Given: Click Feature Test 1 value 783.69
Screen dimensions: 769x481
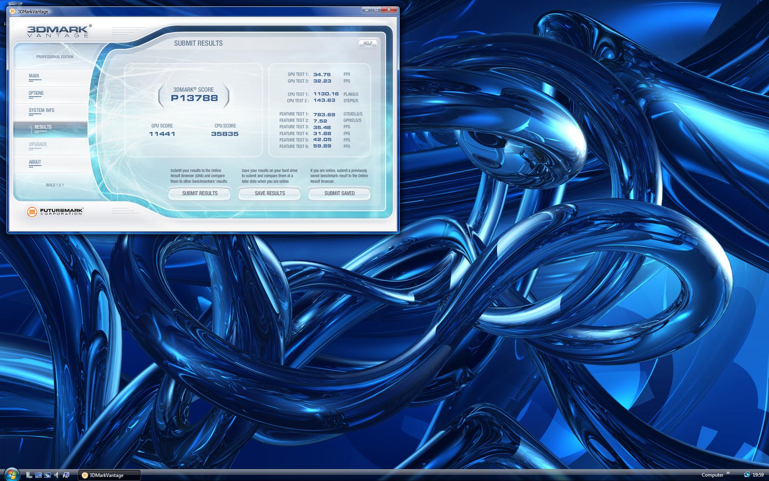Looking at the screenshot, I should coord(324,114).
